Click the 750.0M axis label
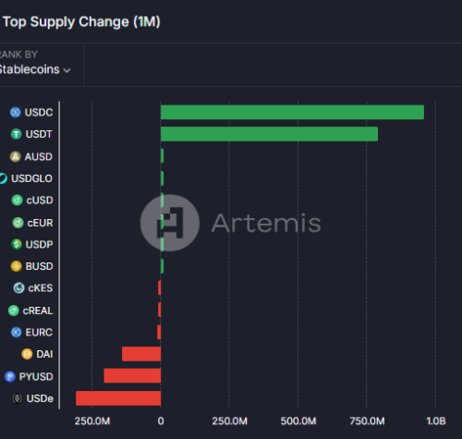 tap(367, 421)
